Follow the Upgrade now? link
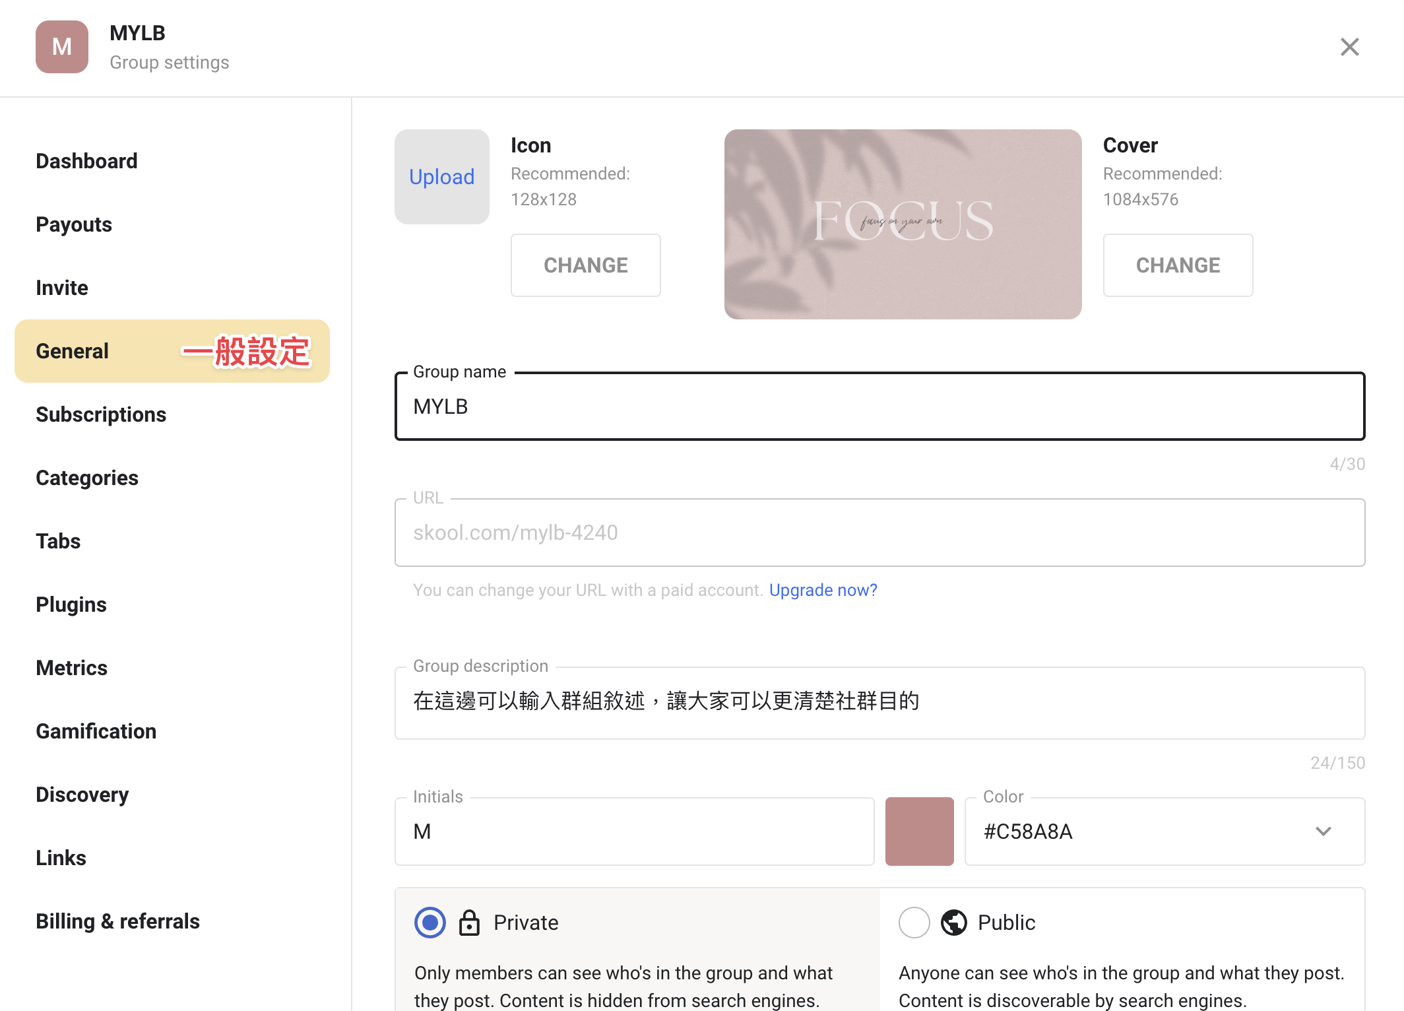The image size is (1404, 1011). point(823,590)
